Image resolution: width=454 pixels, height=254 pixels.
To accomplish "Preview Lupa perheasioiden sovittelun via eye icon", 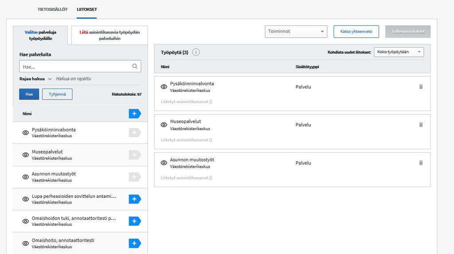I will pyautogui.click(x=25, y=199).
